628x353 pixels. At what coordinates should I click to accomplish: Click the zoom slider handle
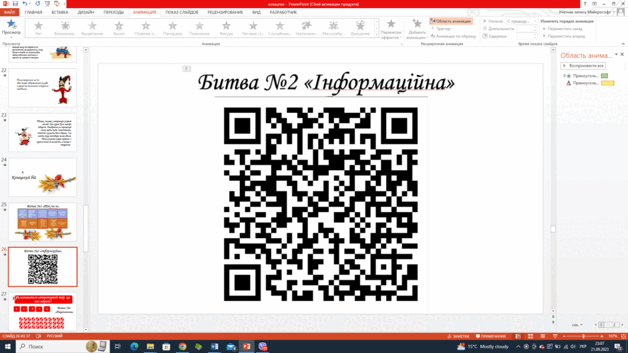tap(583, 336)
